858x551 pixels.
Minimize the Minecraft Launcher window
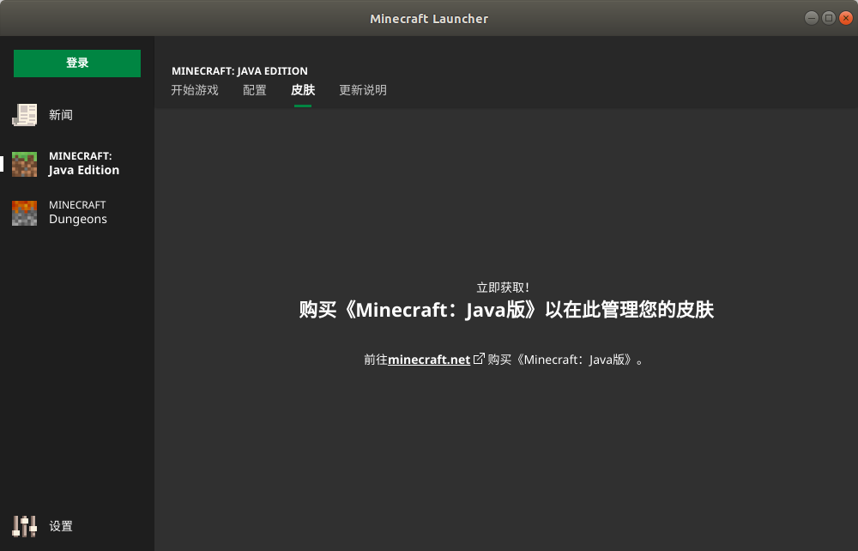[x=812, y=18]
